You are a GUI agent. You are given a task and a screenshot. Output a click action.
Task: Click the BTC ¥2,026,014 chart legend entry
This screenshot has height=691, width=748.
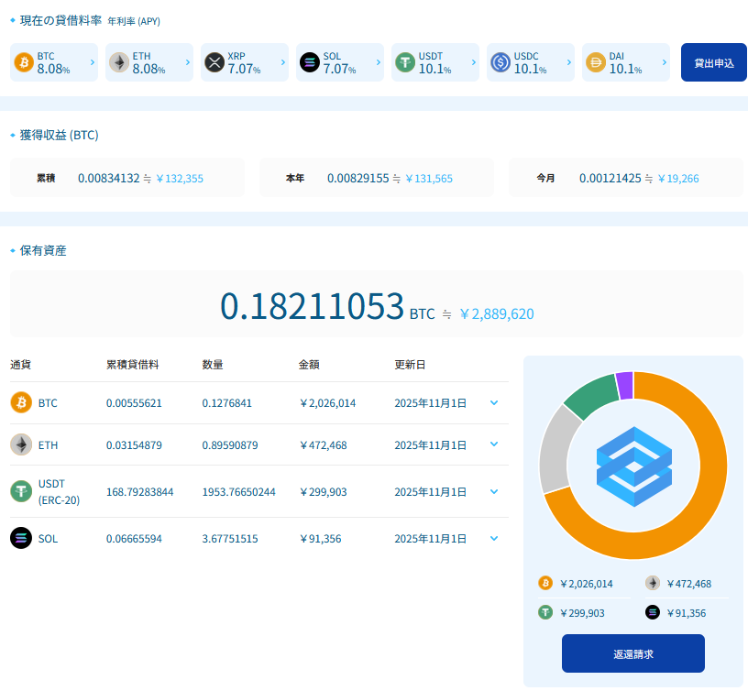tap(577, 584)
